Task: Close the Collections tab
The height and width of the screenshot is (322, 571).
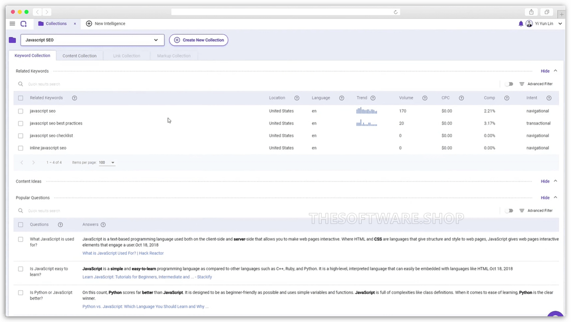Action: click(75, 23)
